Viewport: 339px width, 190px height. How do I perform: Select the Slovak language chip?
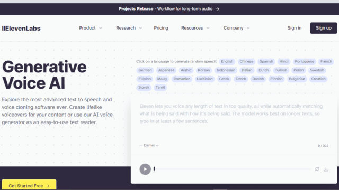pyautogui.click(x=144, y=88)
